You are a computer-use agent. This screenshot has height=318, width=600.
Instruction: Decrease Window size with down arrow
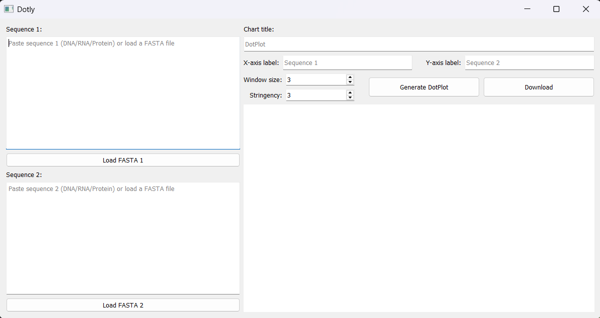pos(349,82)
